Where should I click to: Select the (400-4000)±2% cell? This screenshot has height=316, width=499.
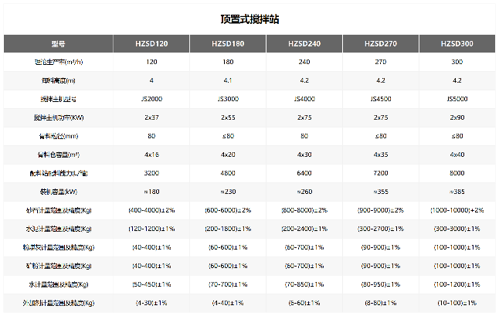151,209
